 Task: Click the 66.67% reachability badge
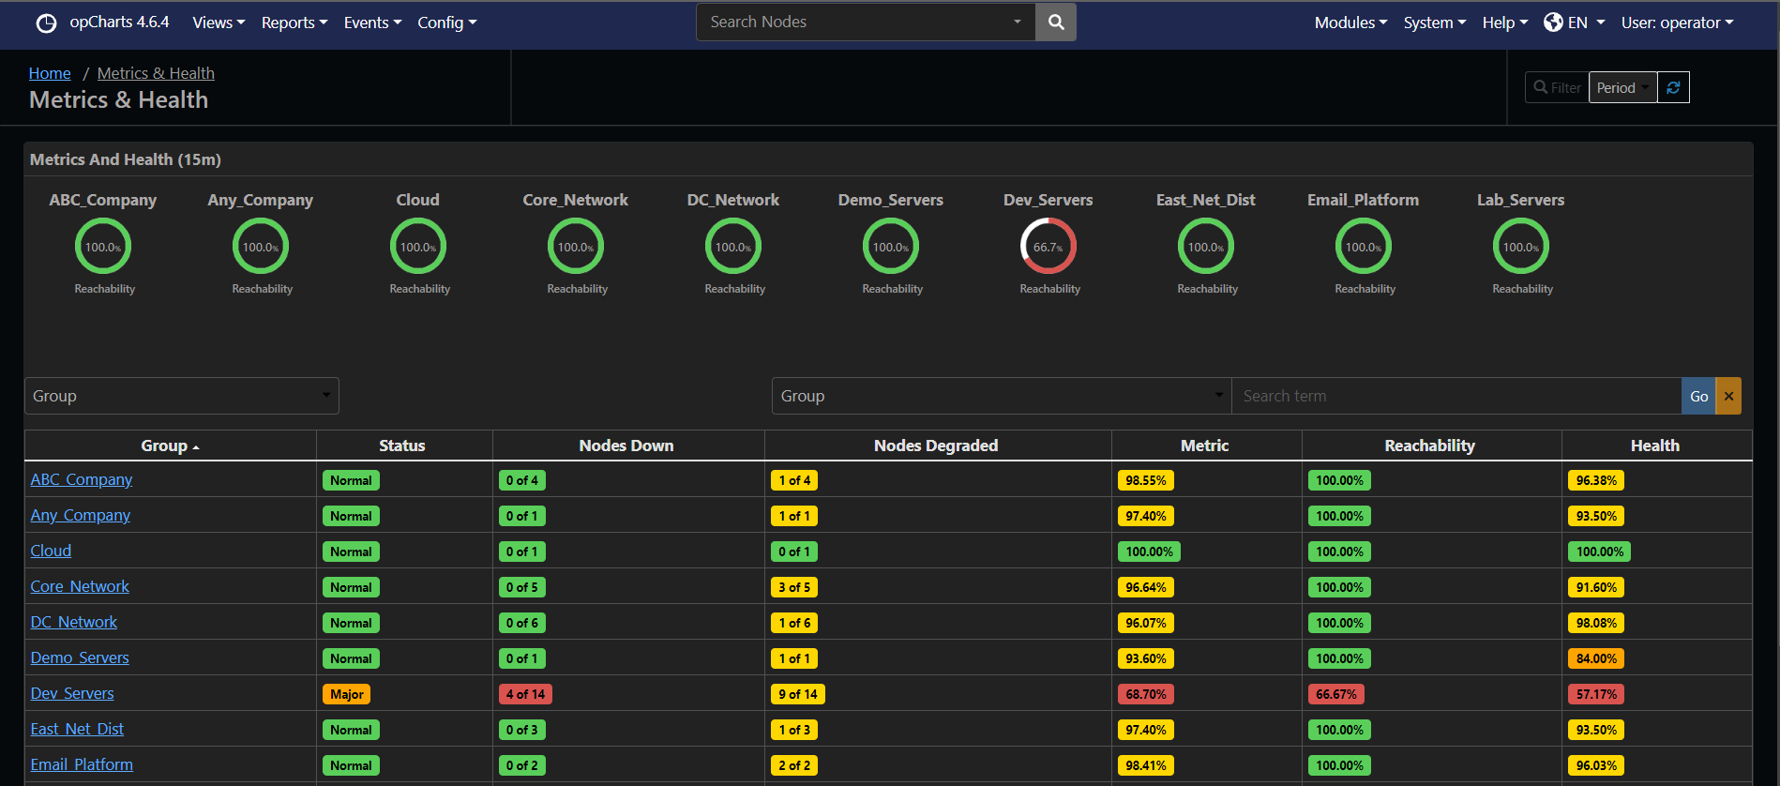coord(1336,694)
